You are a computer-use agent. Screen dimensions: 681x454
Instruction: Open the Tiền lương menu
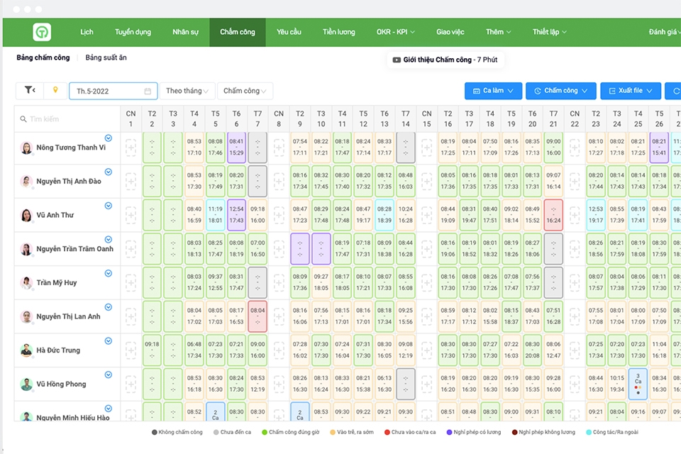339,32
